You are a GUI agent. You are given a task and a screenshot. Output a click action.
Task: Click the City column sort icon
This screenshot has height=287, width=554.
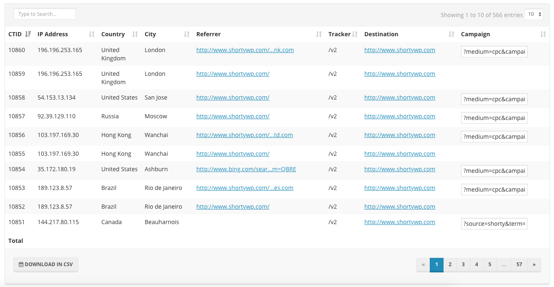pos(187,34)
